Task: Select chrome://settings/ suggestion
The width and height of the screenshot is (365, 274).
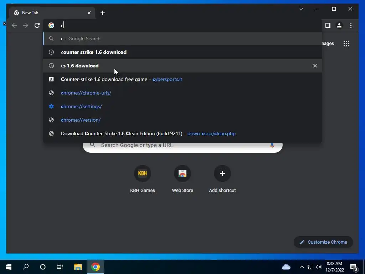Action: click(x=183, y=106)
